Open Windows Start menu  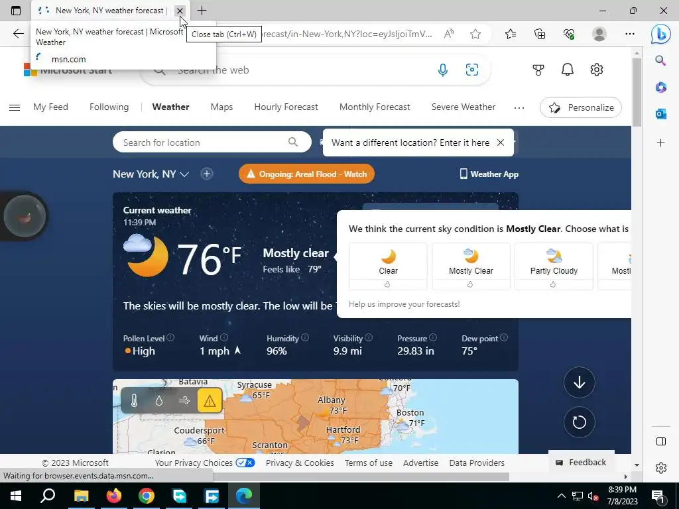(16, 496)
